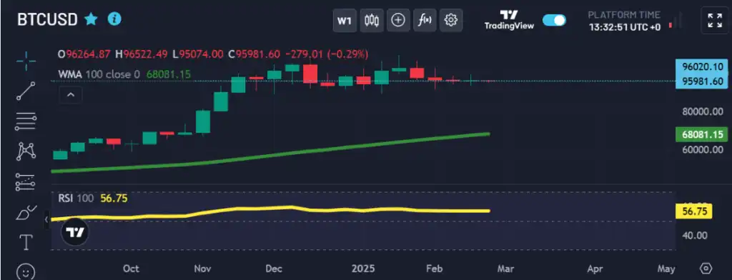Click the TradingView logo in RSI pane

[x=74, y=232]
